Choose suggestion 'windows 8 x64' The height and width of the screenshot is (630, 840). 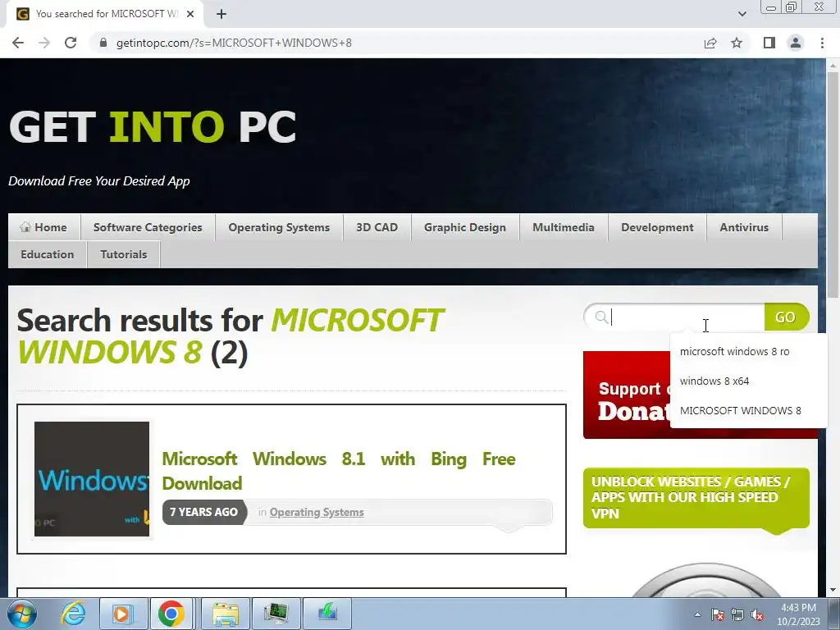point(748,381)
